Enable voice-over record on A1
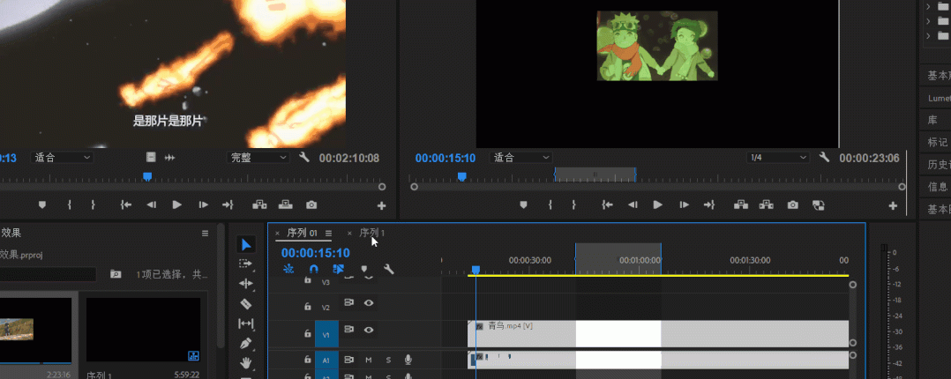 pyautogui.click(x=408, y=360)
